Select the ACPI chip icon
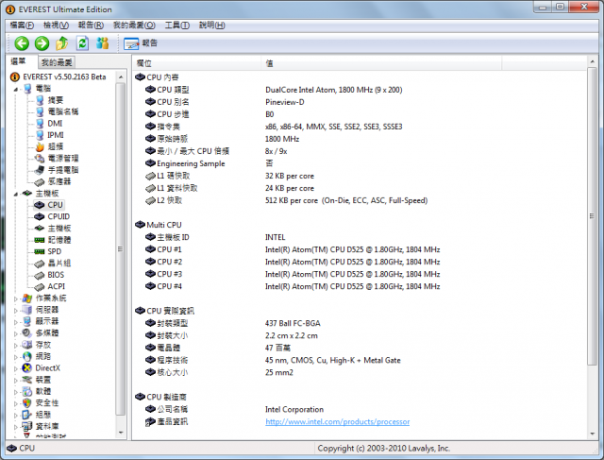 click(40, 287)
